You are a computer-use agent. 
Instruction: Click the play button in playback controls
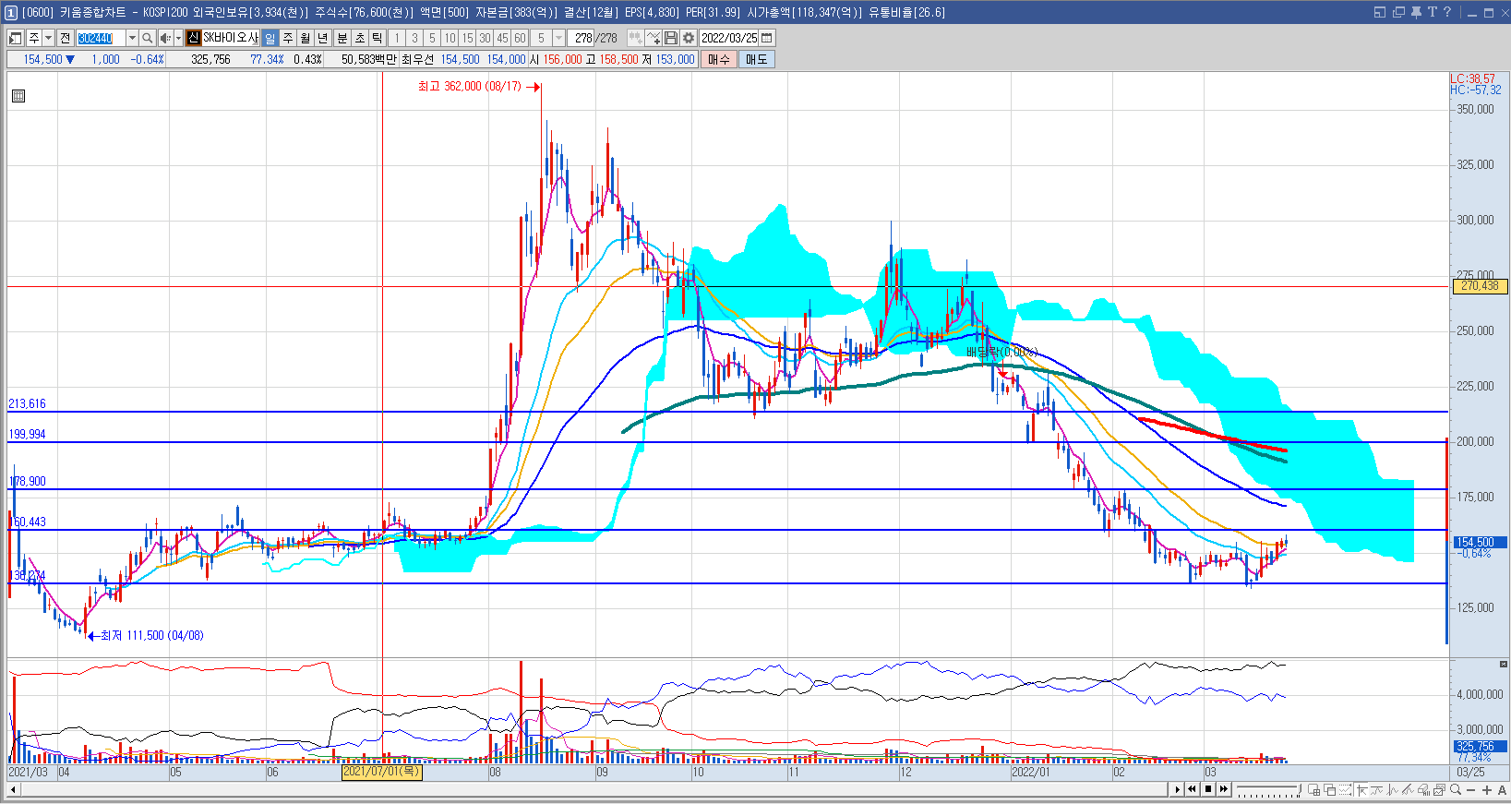[1178, 789]
